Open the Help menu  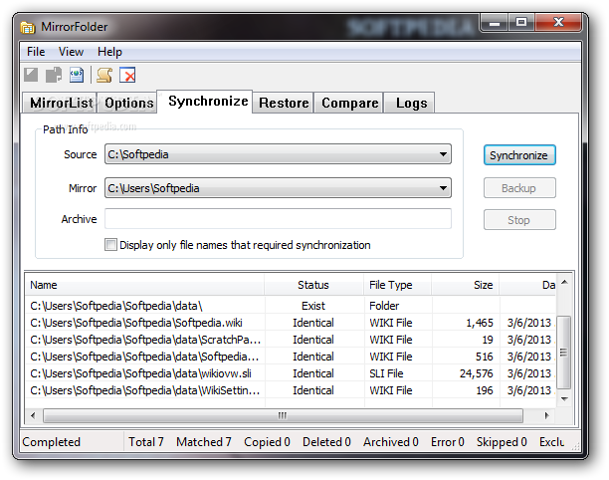coord(109,52)
